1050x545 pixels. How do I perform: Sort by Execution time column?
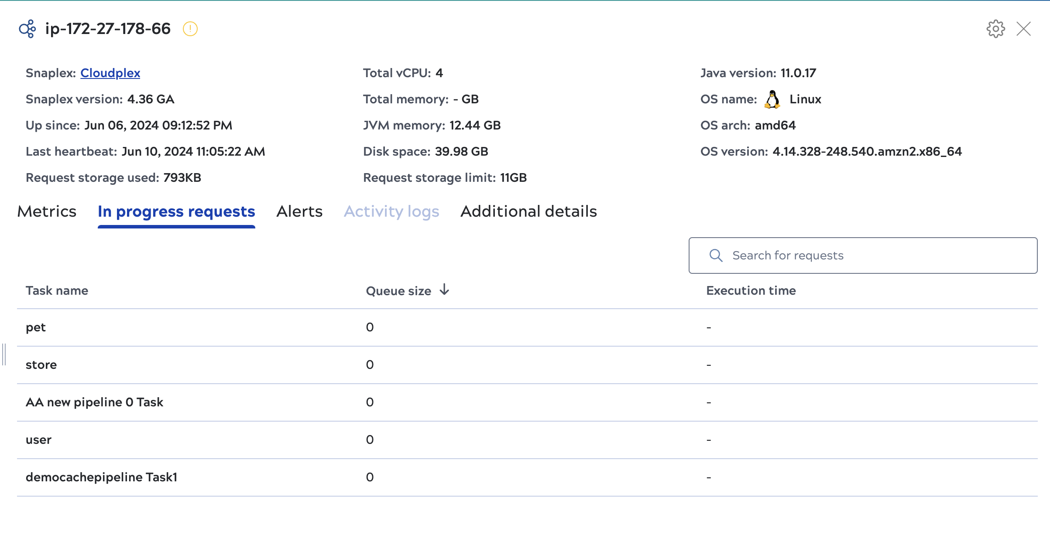pyautogui.click(x=751, y=290)
